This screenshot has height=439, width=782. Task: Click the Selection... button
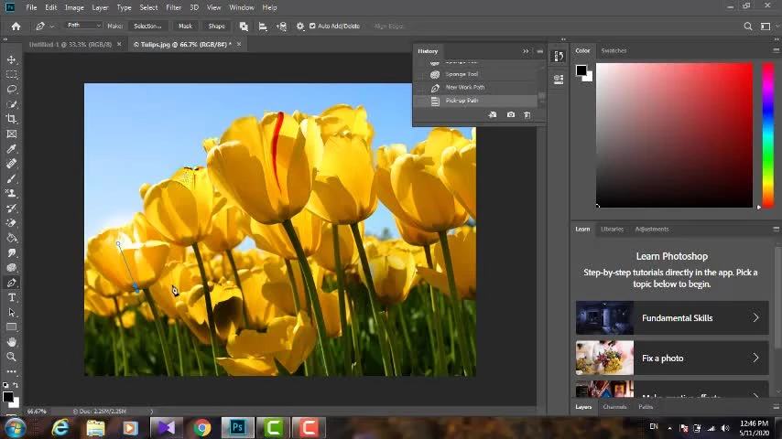click(147, 26)
